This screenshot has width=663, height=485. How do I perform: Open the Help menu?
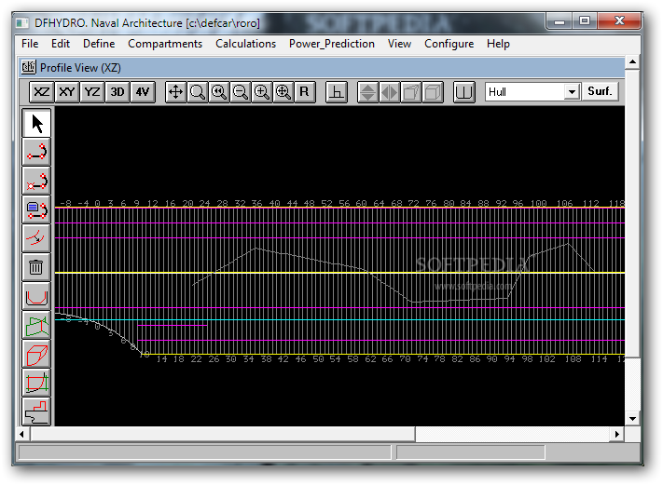498,44
